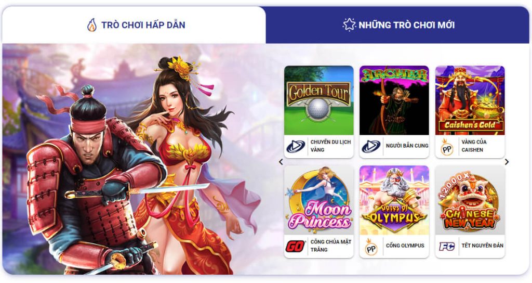Open the Moon Princess game thumbnail
This screenshot has width=532, height=283.
click(x=318, y=200)
